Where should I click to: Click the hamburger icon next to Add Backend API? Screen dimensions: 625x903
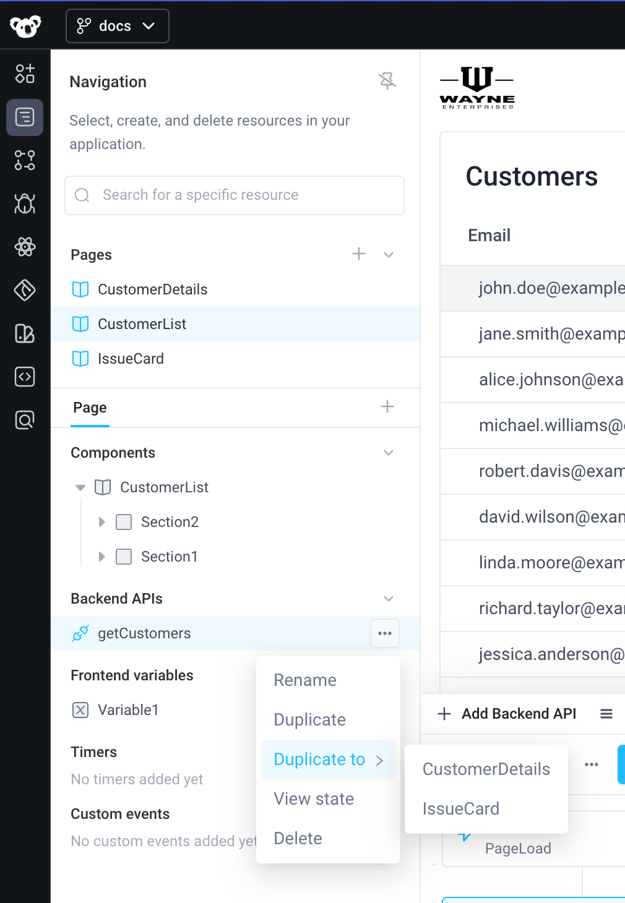[x=606, y=713]
